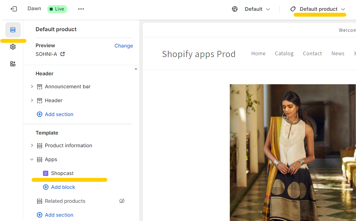356x221 pixels.
Task: Open the Default product template dropdown
Action: [x=318, y=9]
